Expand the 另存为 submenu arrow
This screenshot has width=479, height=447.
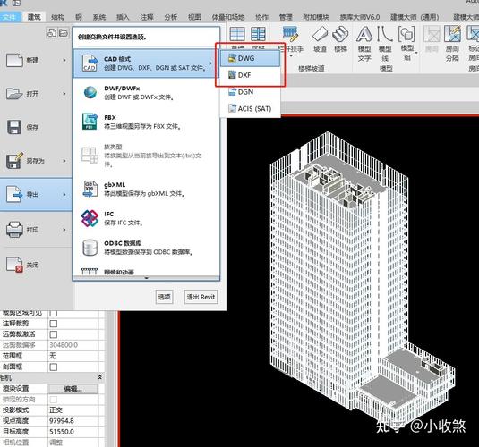[64, 161]
